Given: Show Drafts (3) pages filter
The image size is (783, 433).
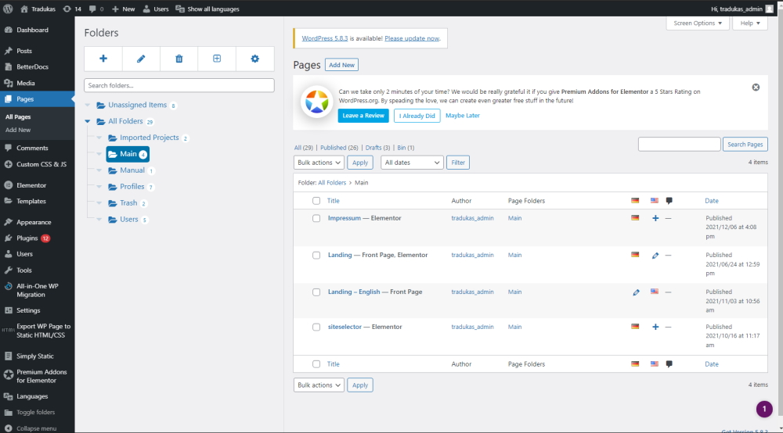Looking at the screenshot, I should (377, 148).
